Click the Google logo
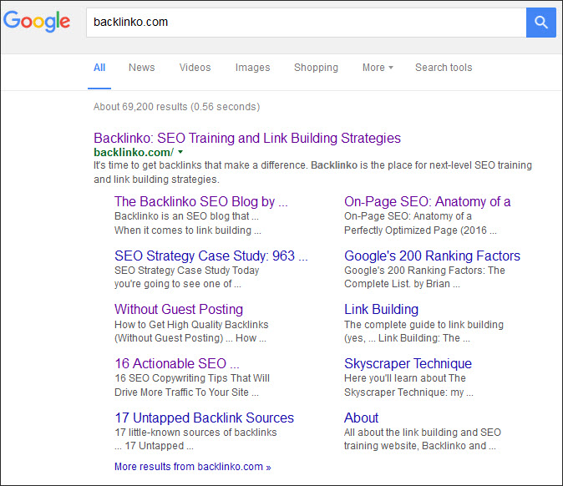Screen dimensions: 563x486 pos(37,22)
